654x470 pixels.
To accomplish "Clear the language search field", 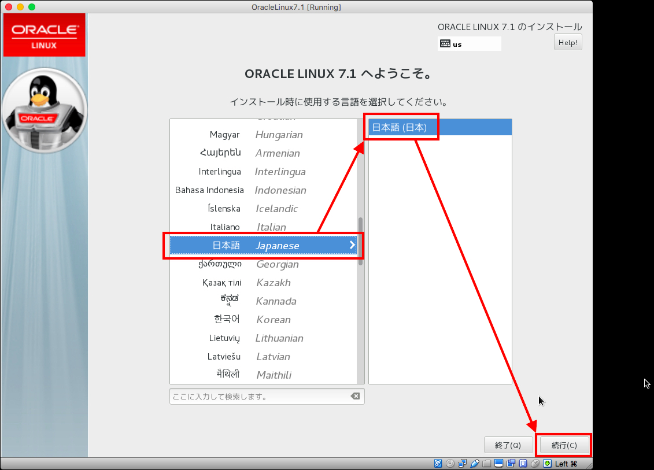I will (x=355, y=396).
